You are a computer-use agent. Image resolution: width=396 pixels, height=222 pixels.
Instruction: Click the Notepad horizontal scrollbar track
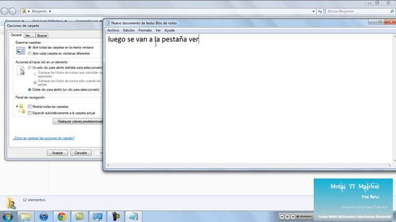pos(249,166)
